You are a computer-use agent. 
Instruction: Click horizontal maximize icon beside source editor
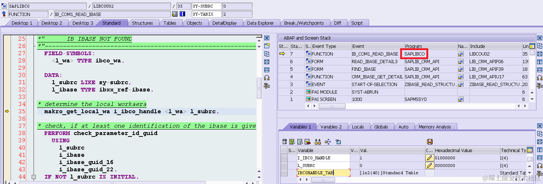point(267,70)
